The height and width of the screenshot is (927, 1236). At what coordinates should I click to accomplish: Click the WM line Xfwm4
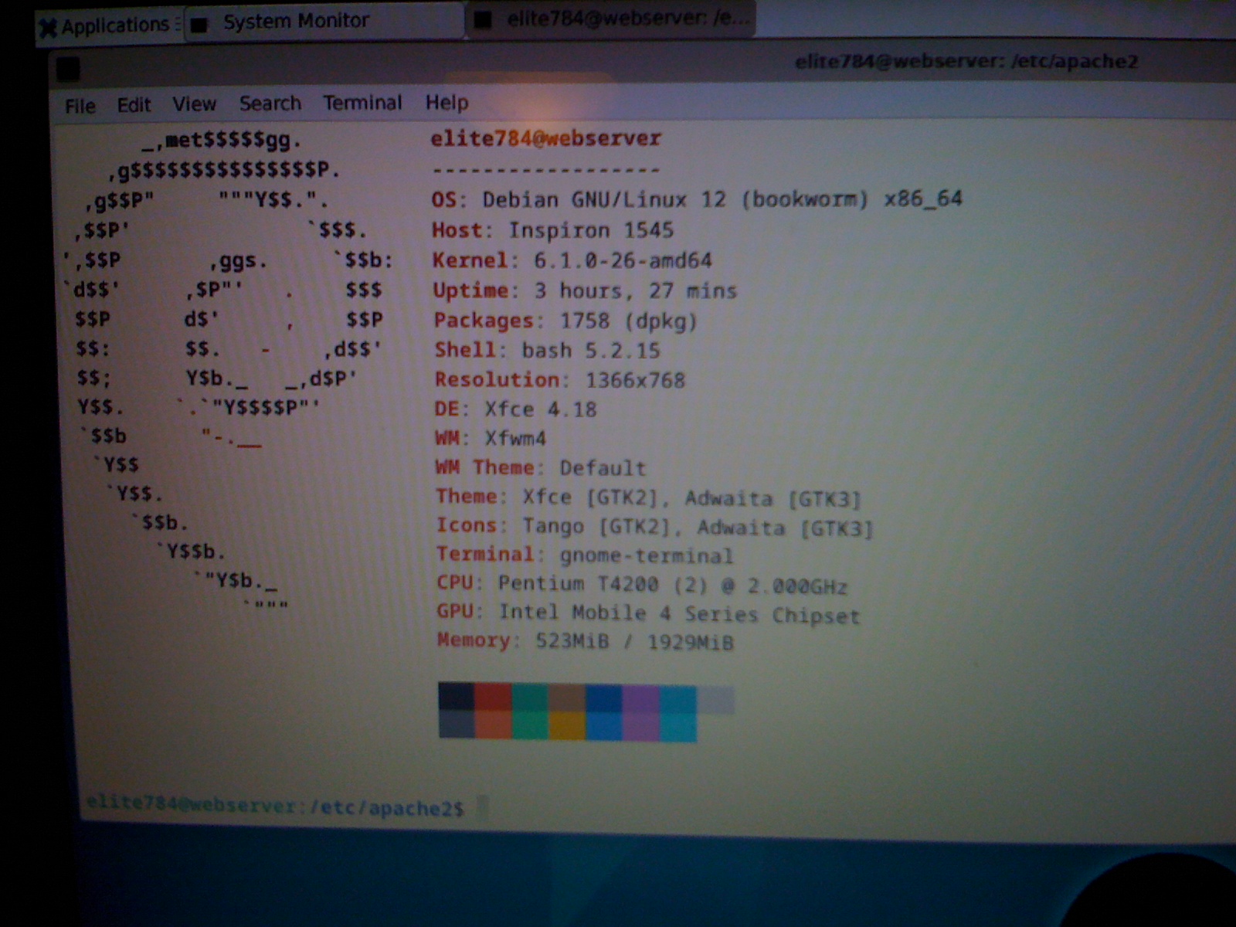(x=491, y=438)
